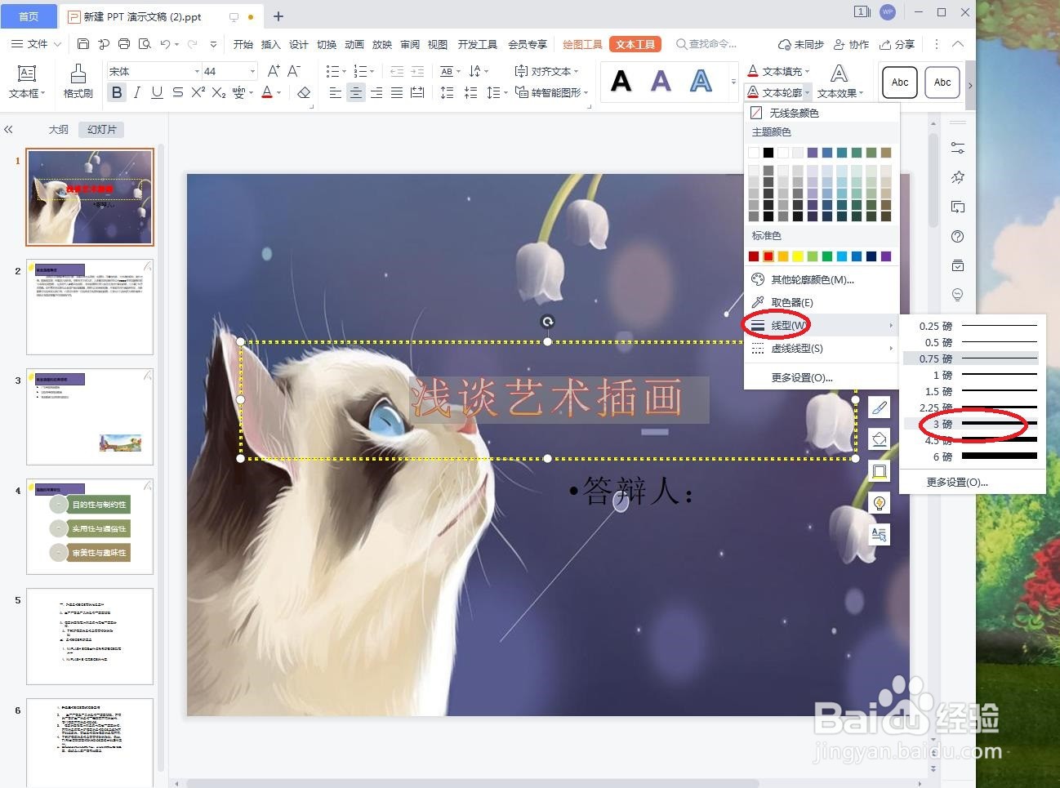This screenshot has height=788, width=1060.
Task: Select 3 磅 line weight
Action: point(972,424)
